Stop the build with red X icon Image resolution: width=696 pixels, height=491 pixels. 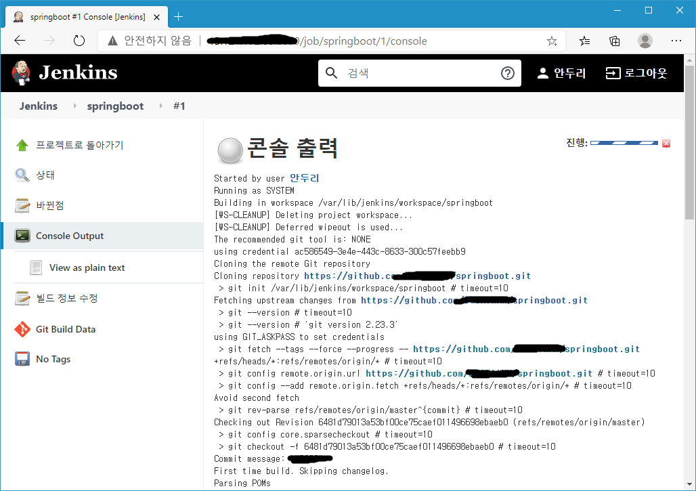[x=666, y=144]
